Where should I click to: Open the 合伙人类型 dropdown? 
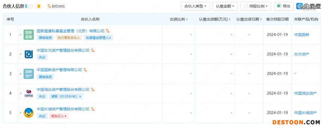pos(195,6)
